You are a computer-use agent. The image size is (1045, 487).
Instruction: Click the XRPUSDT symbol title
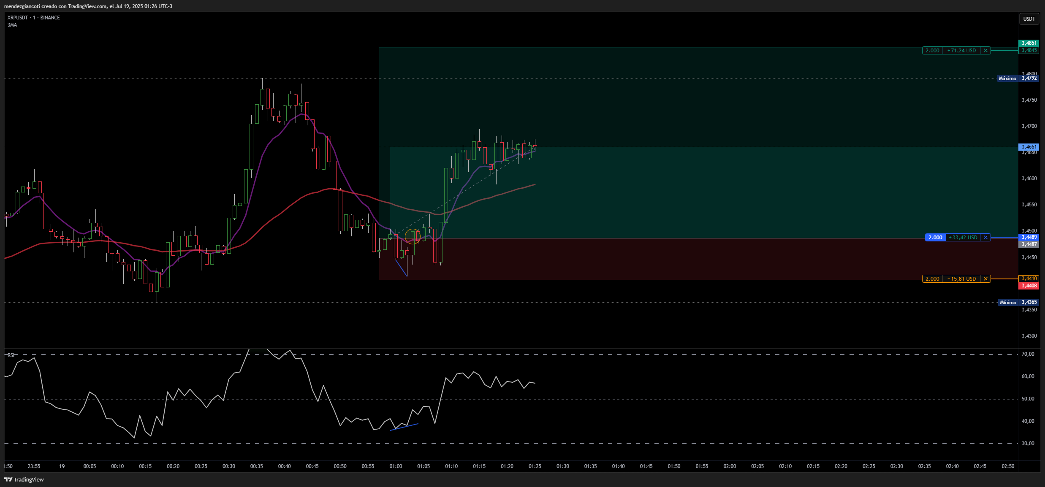[x=18, y=18]
